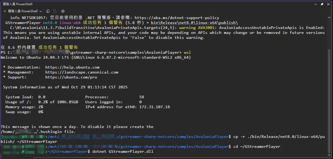Click the green plus new terminal icon

coord(5,11)
